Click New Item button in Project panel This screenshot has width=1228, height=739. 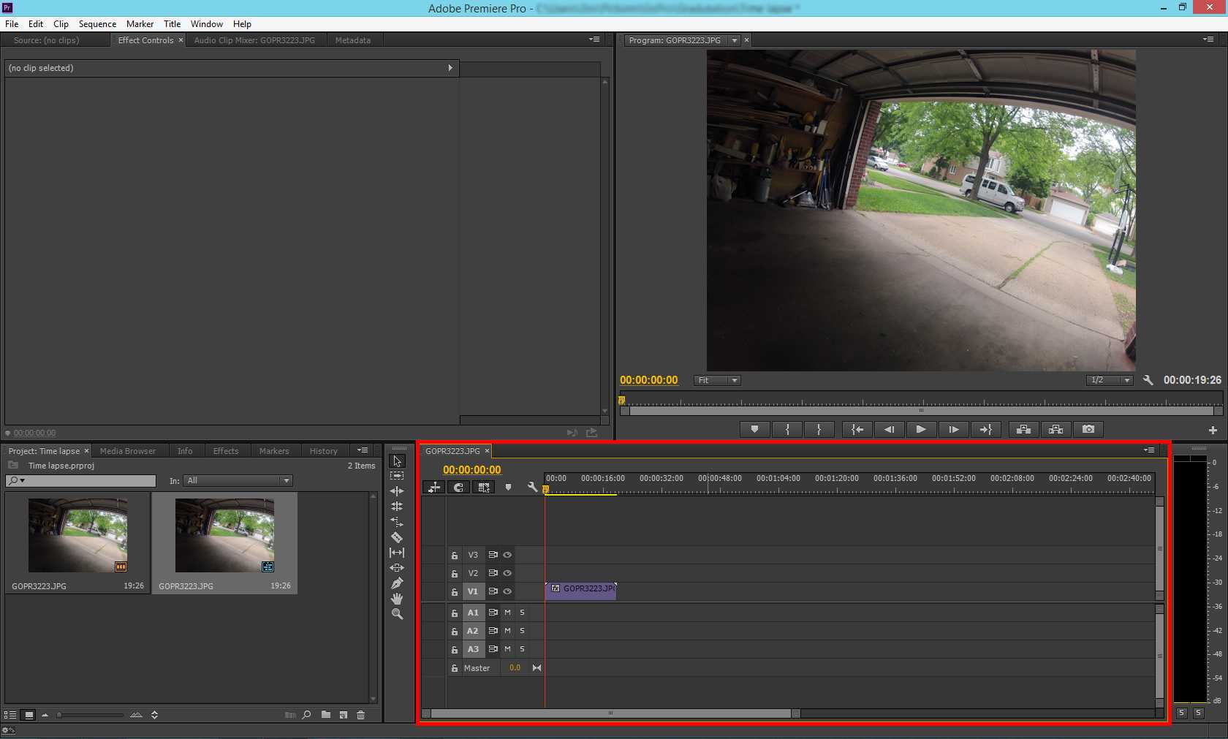pyautogui.click(x=343, y=715)
